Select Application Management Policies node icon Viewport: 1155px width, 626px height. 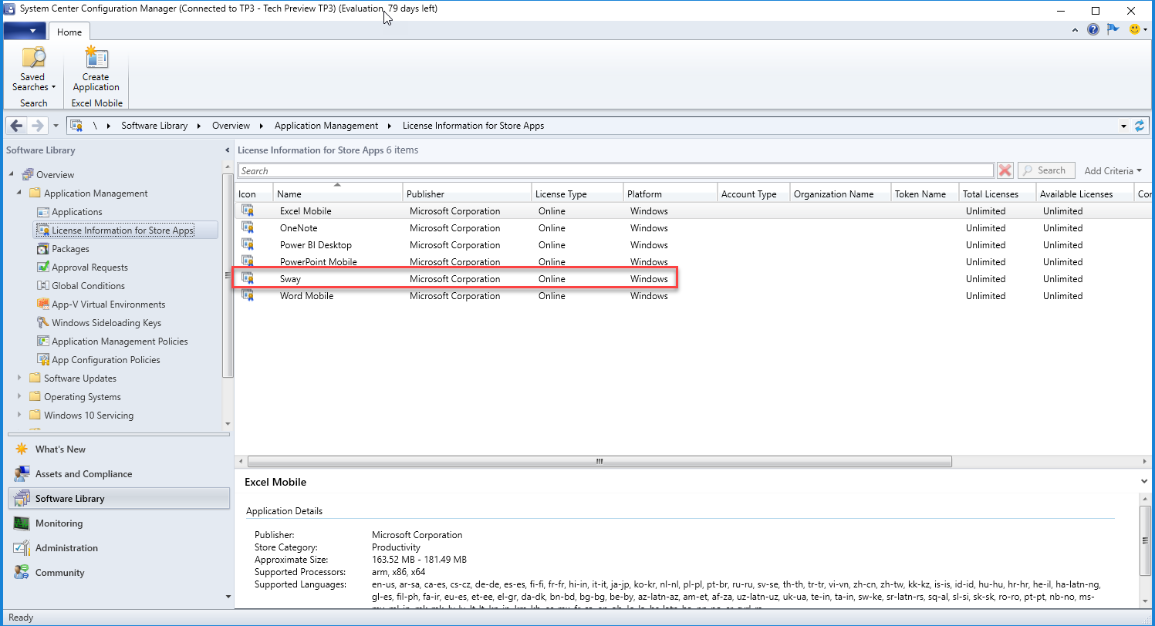(43, 342)
